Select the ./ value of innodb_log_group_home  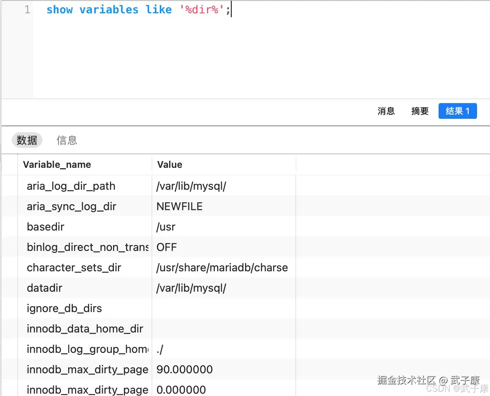click(159, 349)
